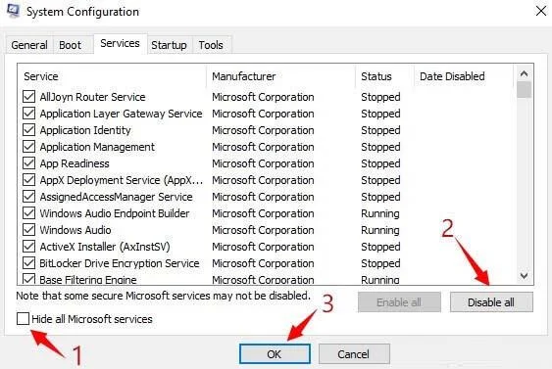Viewport: 552px width, 369px height.
Task: Uncheck BitLocker Drive Encryption Service
Action: (x=28, y=263)
